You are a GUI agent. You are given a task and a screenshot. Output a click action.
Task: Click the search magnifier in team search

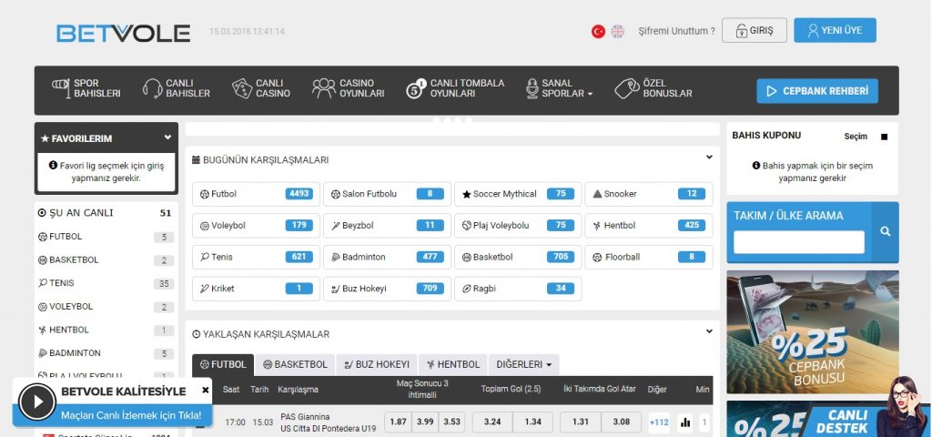coord(885,232)
